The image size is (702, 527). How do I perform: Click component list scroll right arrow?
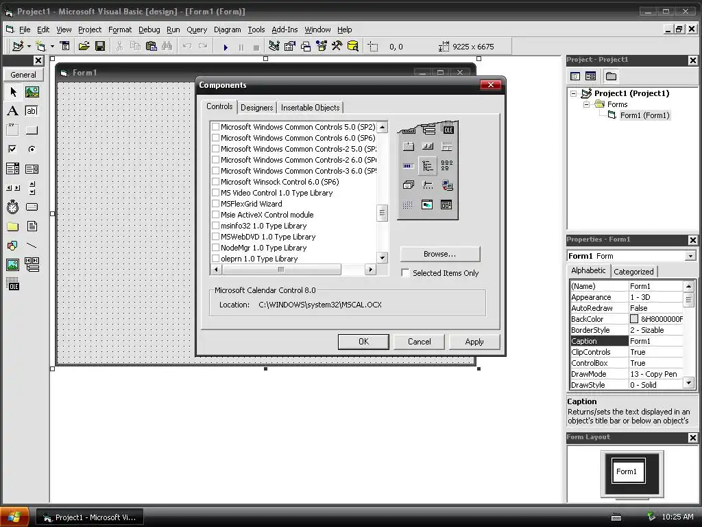pos(370,269)
